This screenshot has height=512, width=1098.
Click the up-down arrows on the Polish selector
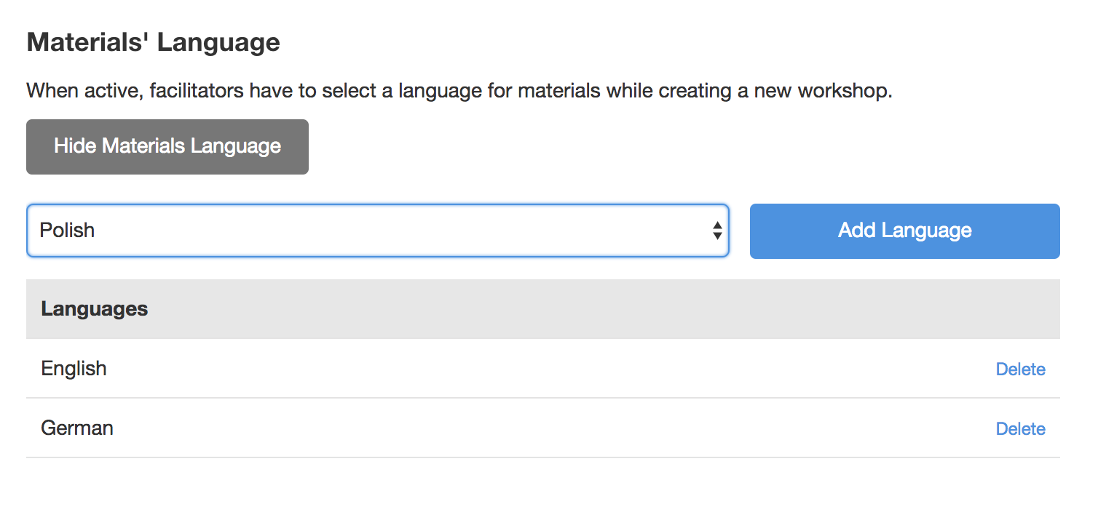tap(718, 231)
